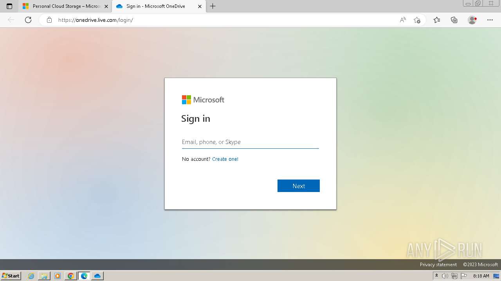Click the address bar URL
501x281 pixels.
click(96, 20)
